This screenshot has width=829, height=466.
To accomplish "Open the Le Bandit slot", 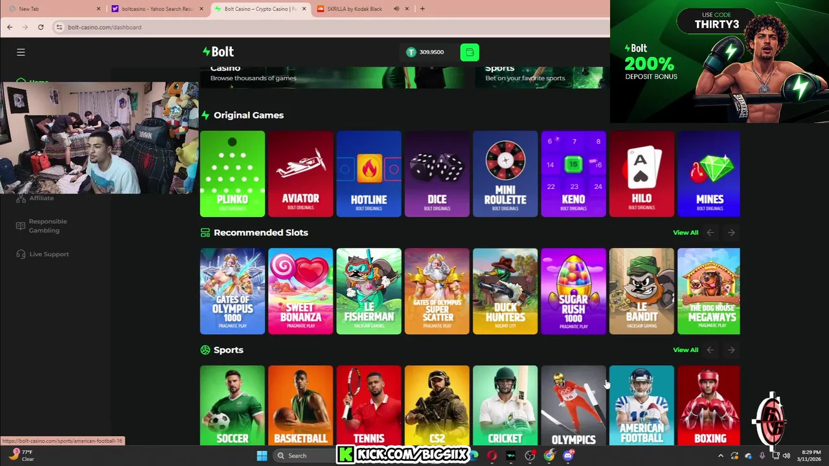I will point(642,291).
